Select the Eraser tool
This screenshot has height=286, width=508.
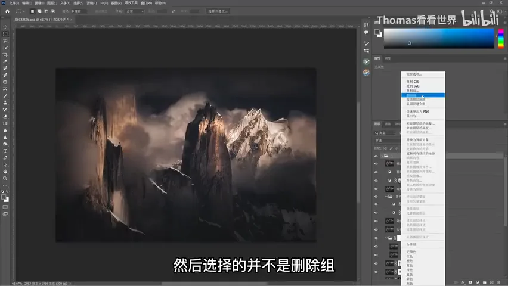click(x=5, y=117)
